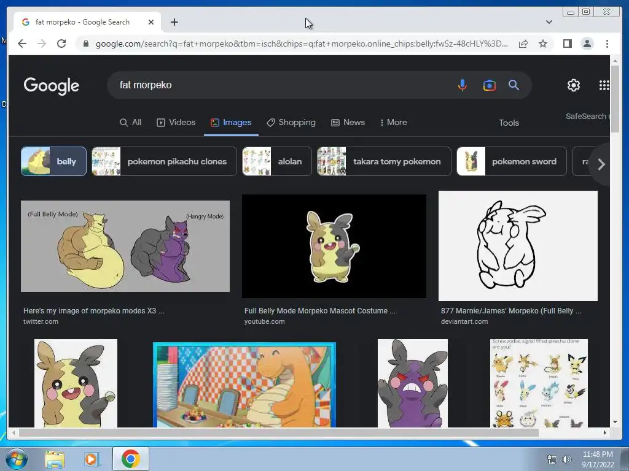The width and height of the screenshot is (629, 471).
Task: Open Chrome's three-dot menu
Action: [607, 44]
